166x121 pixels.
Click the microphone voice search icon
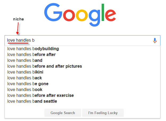pyautogui.click(x=155, y=41)
